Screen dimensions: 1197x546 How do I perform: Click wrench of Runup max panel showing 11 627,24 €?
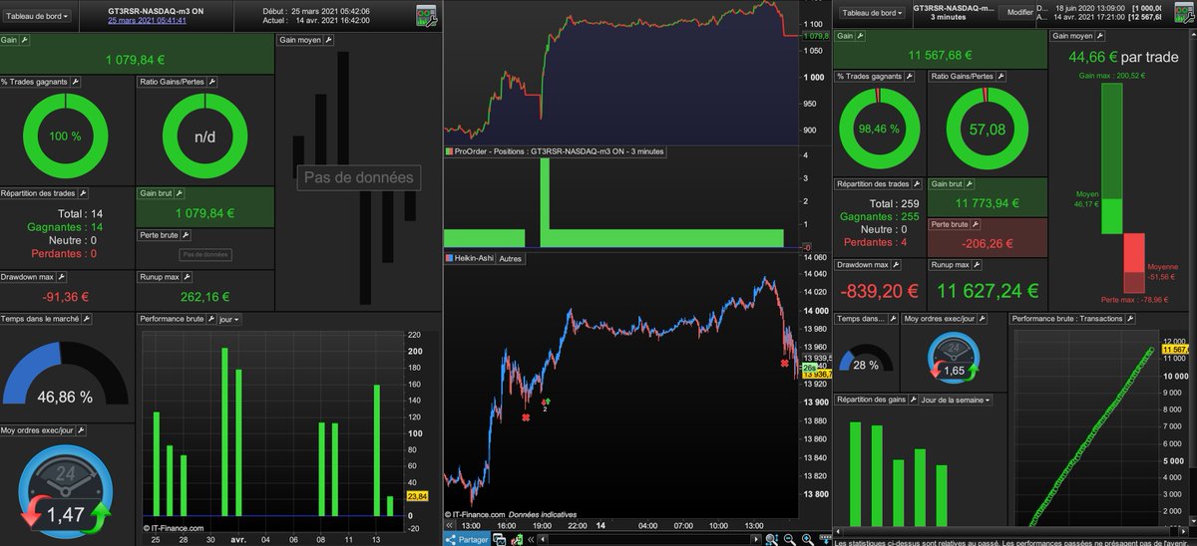[978, 264]
